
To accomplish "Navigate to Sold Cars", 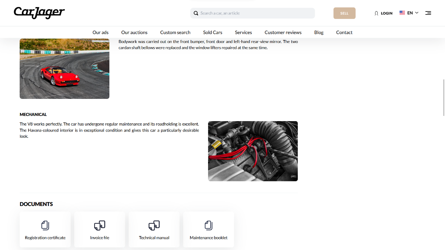I will tap(212, 33).
